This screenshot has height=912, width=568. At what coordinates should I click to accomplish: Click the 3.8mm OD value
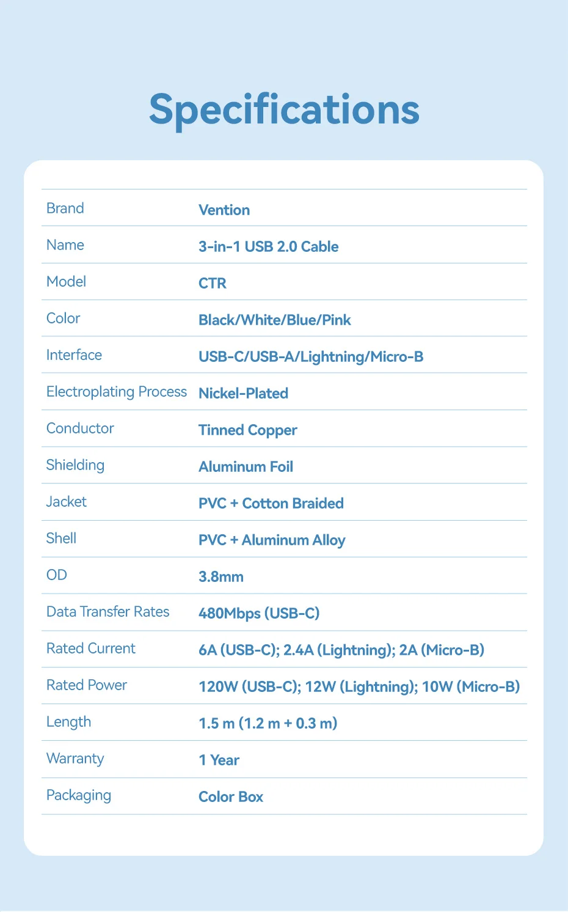[221, 577]
